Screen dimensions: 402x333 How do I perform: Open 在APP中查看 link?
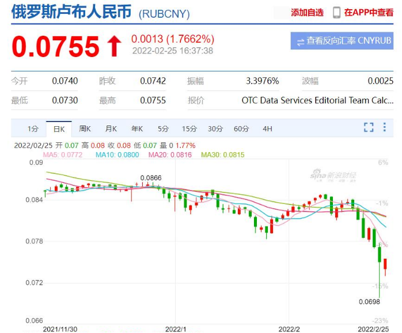369,12
